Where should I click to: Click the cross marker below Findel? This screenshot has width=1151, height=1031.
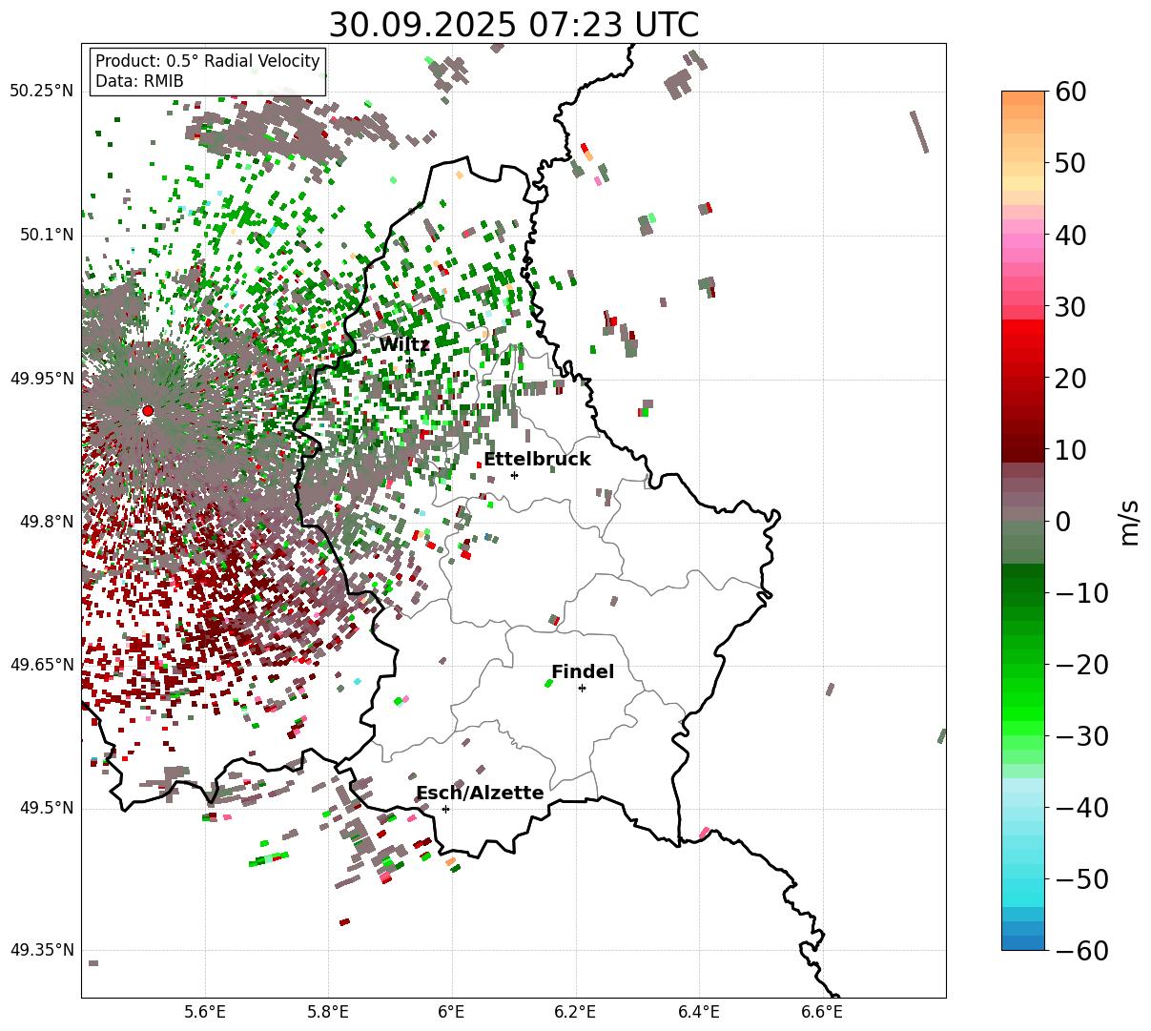[582, 688]
